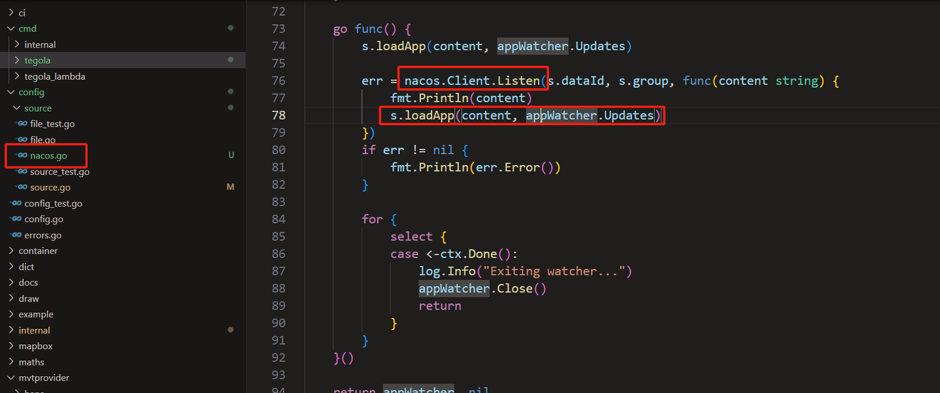The width and height of the screenshot is (940, 393).
Task: Click the Go icon beside config_test.go
Action: [x=15, y=203]
